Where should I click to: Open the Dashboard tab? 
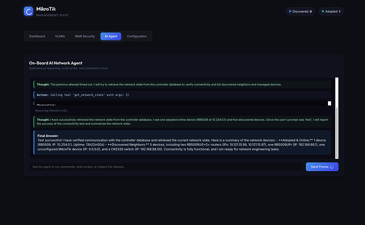(x=37, y=37)
